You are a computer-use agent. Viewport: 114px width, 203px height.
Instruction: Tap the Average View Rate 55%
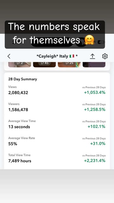[13, 144]
